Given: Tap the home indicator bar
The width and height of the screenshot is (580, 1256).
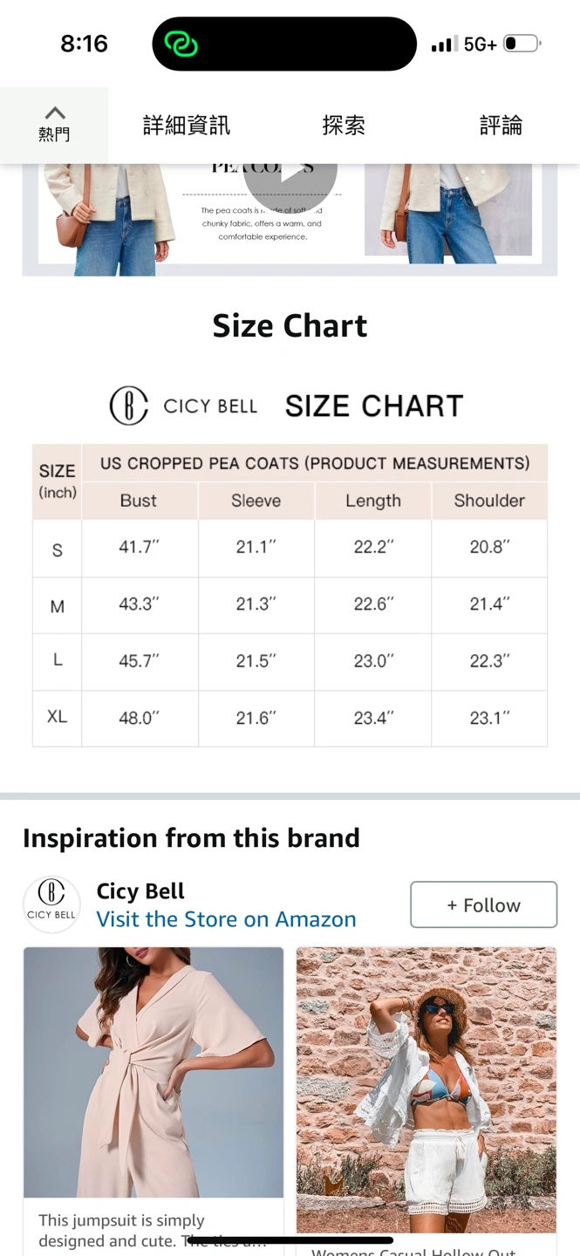Looking at the screenshot, I should (290, 1239).
